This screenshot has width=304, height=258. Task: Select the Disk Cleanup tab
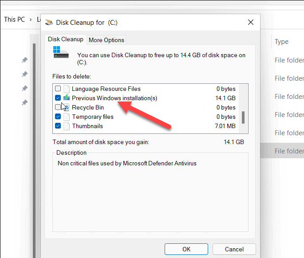pyautogui.click(x=66, y=39)
